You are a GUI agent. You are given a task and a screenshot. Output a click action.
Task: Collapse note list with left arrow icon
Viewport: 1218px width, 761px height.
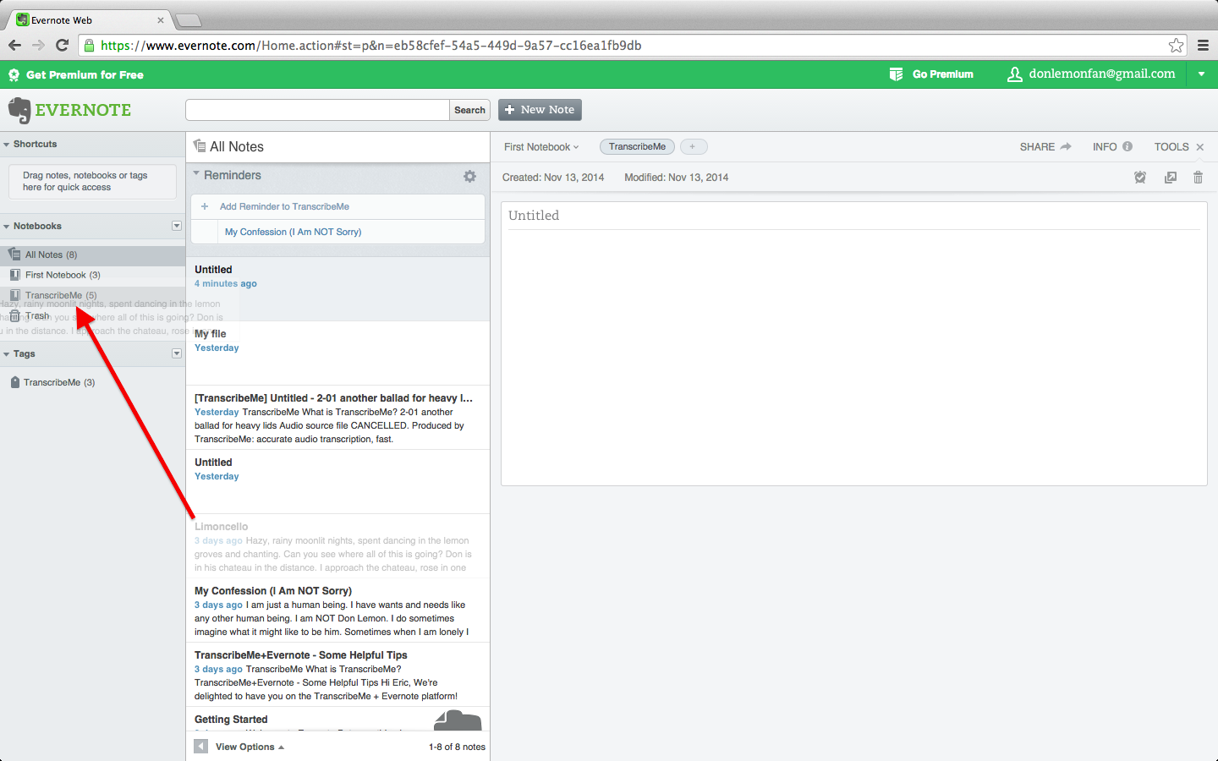(x=200, y=747)
